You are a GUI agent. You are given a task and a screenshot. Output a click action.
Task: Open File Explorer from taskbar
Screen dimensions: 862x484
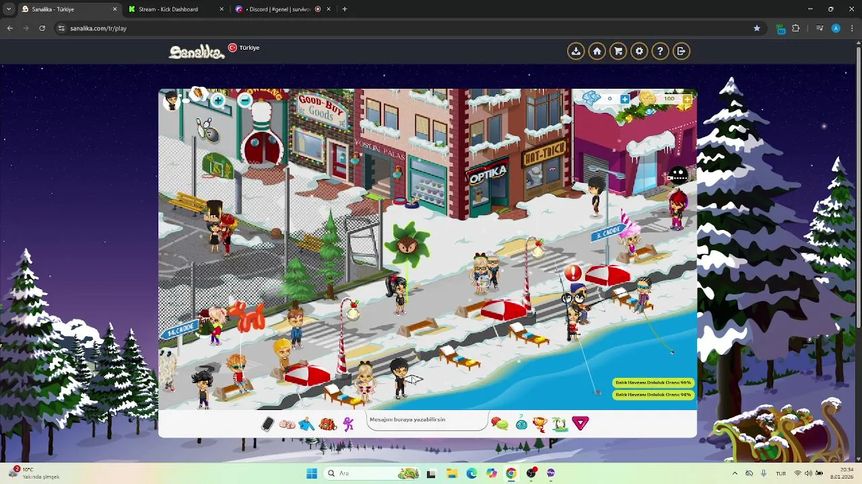[451, 473]
